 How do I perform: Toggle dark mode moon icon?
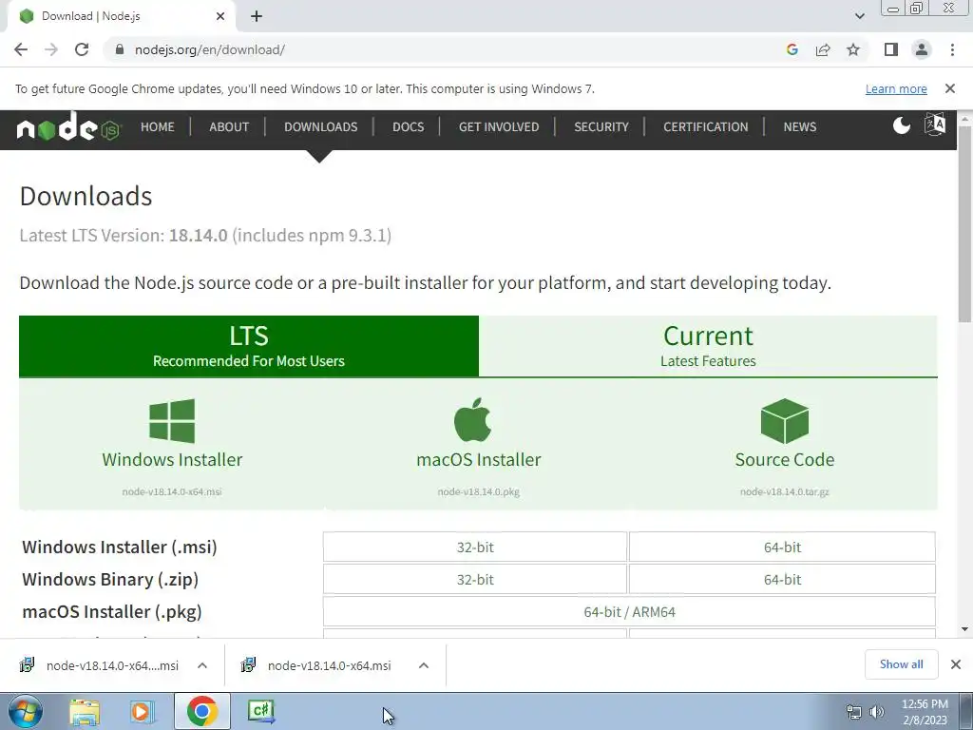click(x=901, y=126)
